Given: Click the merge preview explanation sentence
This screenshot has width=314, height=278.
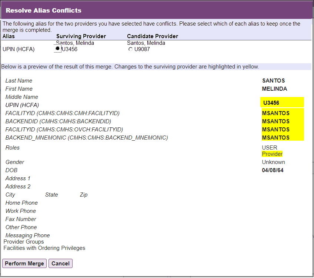Looking at the screenshot, I should pyautogui.click(x=130, y=67).
